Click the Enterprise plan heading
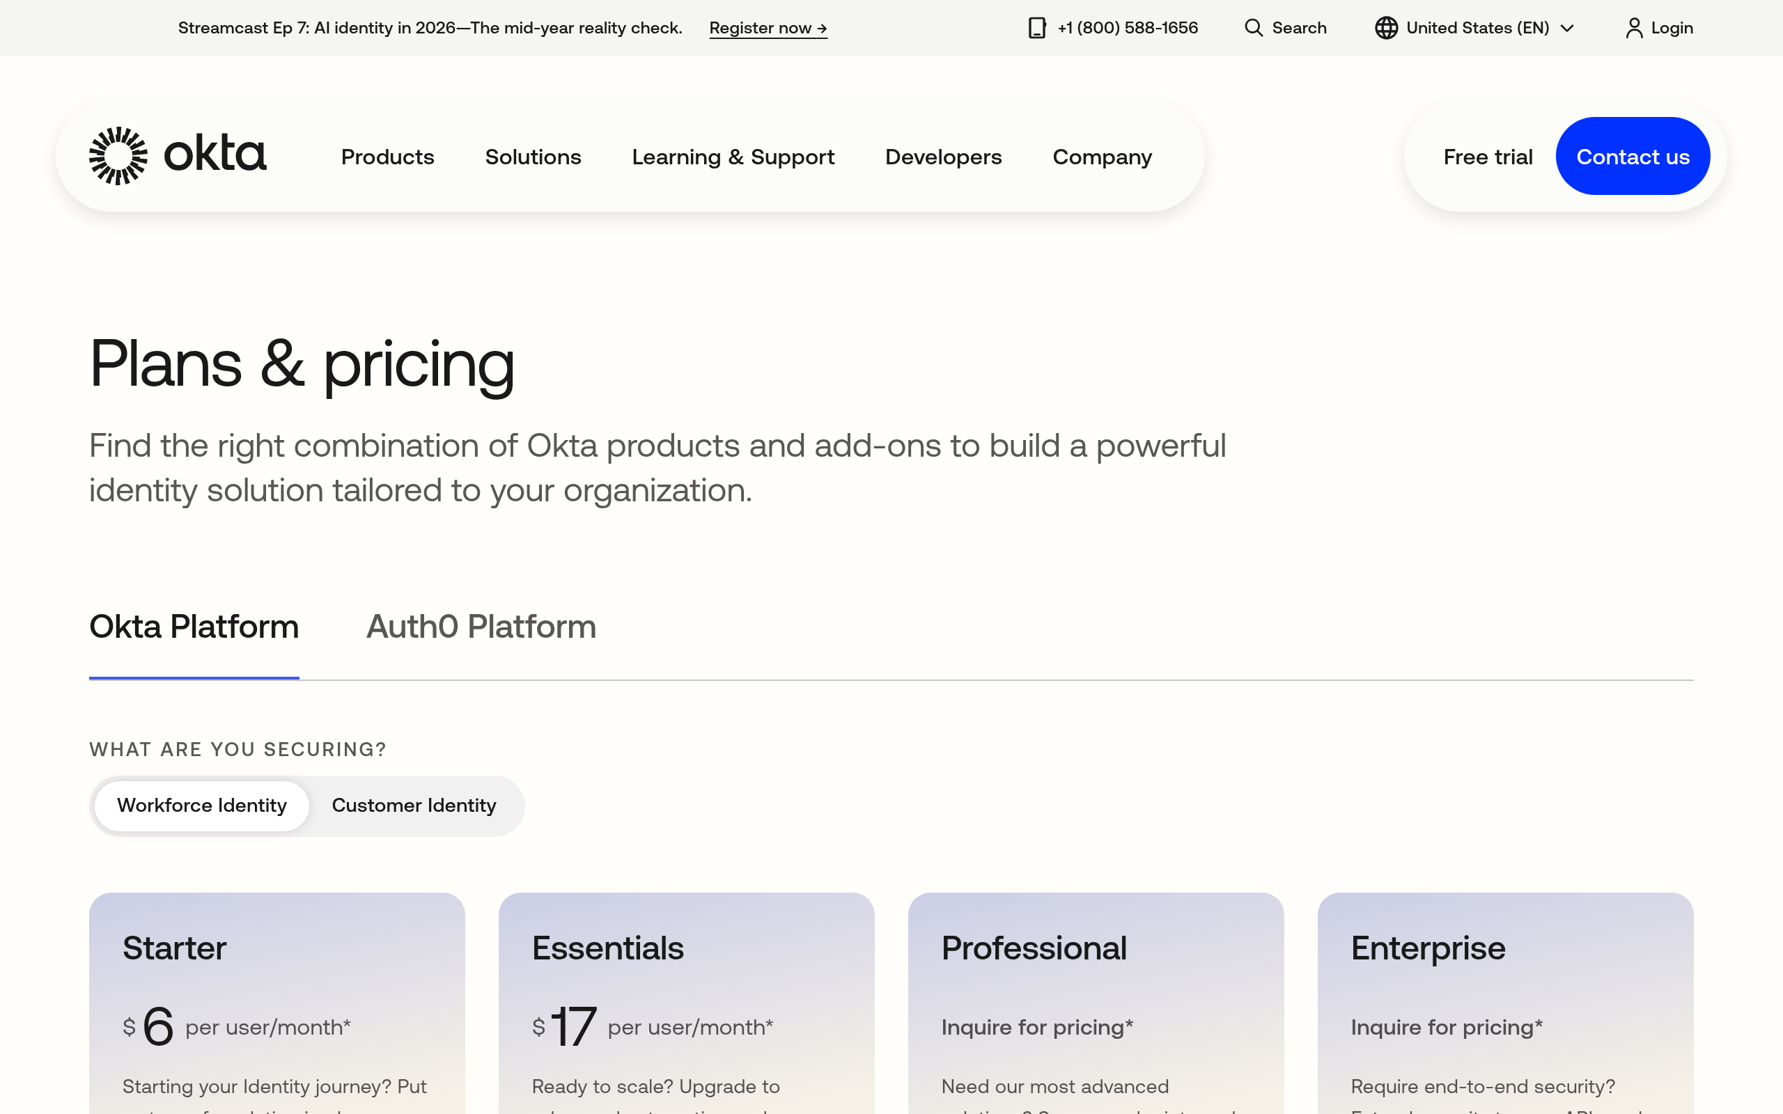 coord(1428,948)
